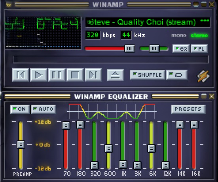
Task: Click the +0 db label
Action: (x=43, y=145)
